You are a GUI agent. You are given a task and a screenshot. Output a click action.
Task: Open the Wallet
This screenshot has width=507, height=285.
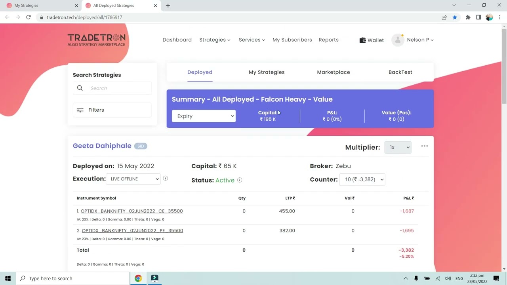[372, 40]
